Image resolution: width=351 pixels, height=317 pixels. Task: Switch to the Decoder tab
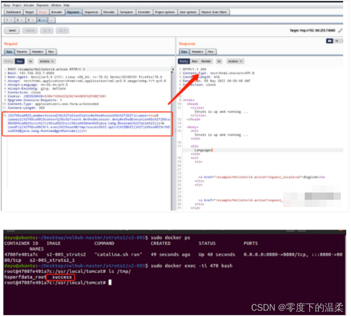tap(109, 12)
